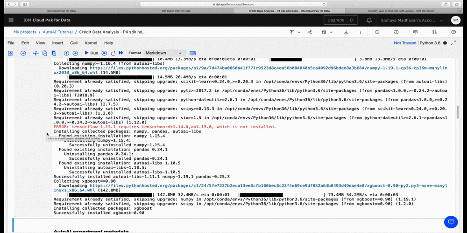Switch to first IBM Cloud Pak for Data tab
This screenshot has width=467, height=233.
pos(61,11)
